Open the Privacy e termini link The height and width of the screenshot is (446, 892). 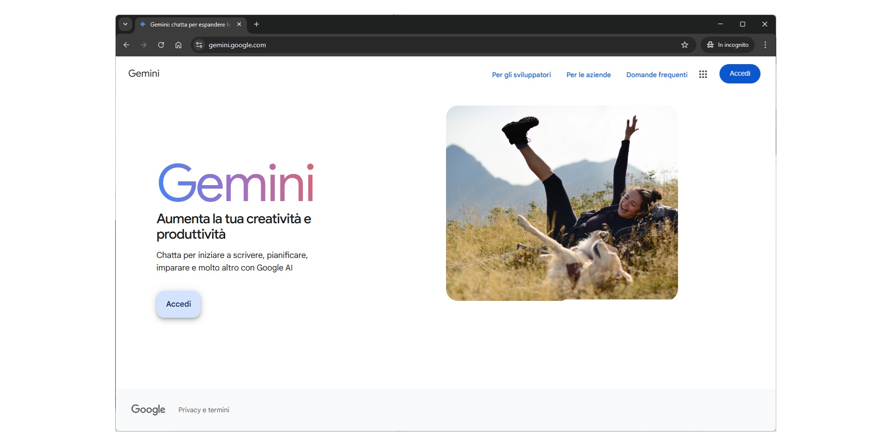pos(203,410)
